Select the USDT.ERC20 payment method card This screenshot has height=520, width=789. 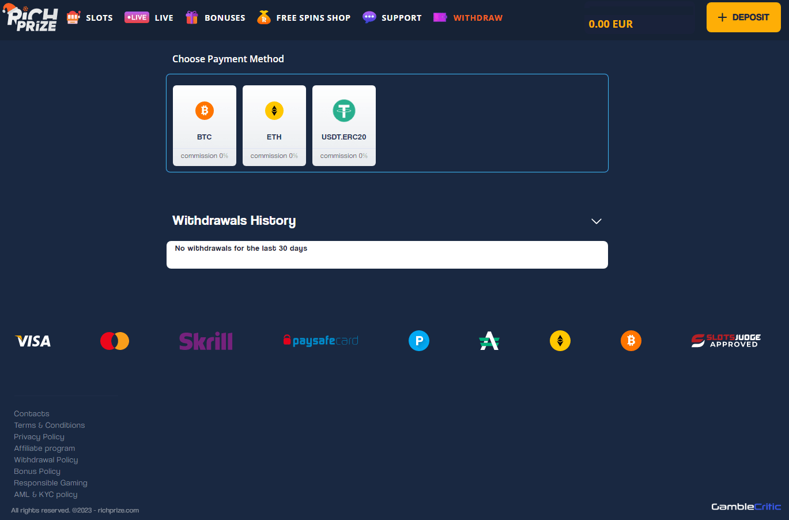pyautogui.click(x=344, y=126)
